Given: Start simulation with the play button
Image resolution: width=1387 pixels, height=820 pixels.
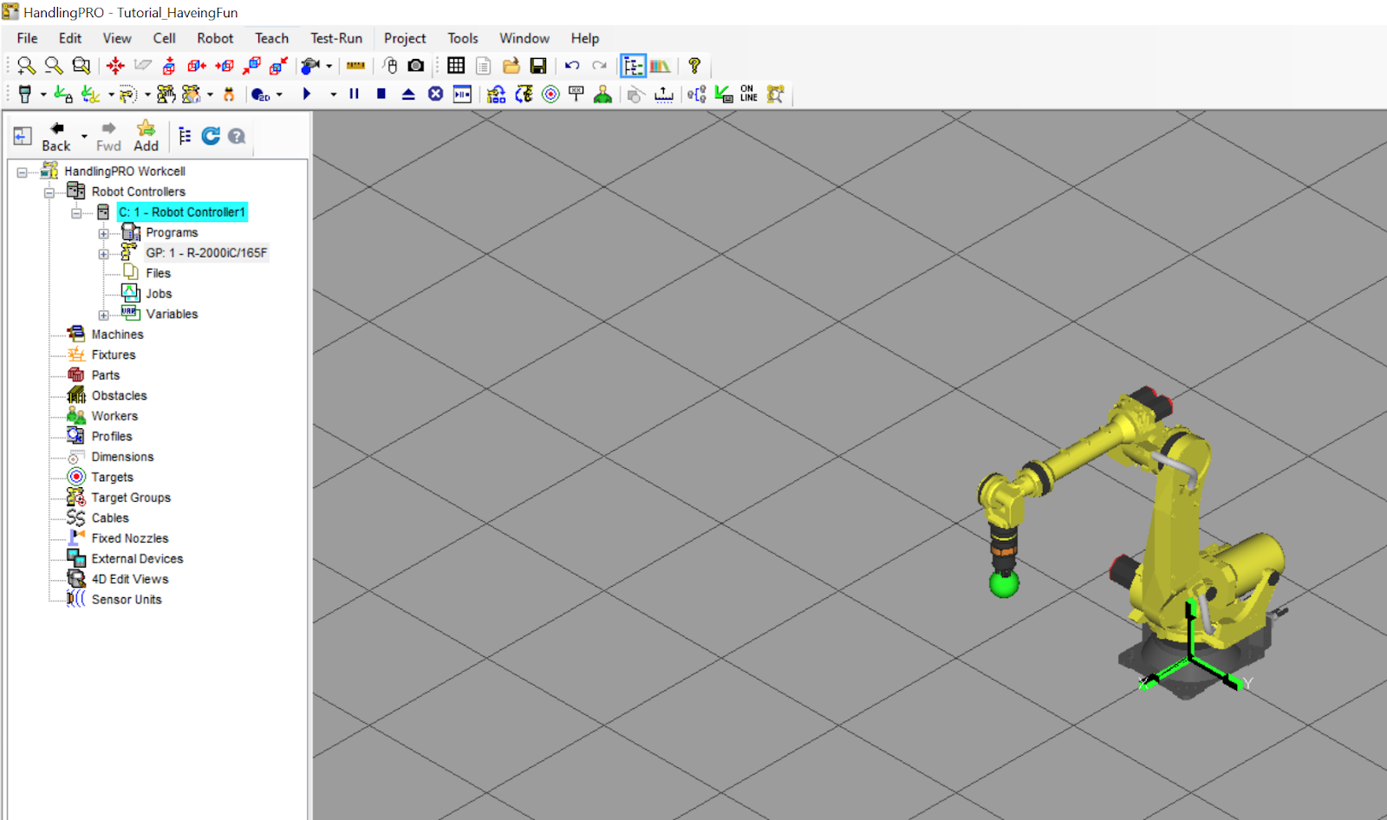Looking at the screenshot, I should coord(307,94).
